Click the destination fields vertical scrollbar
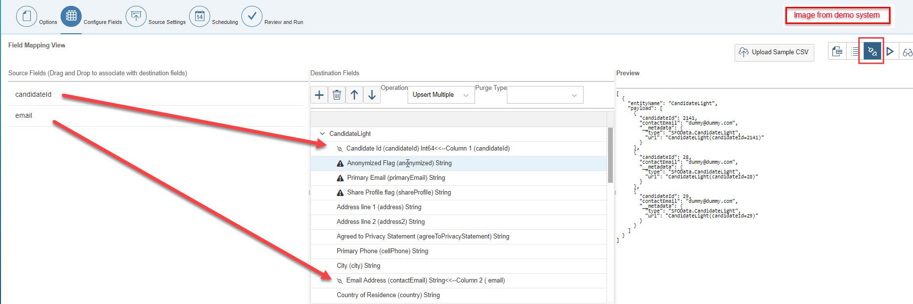 click(610, 155)
